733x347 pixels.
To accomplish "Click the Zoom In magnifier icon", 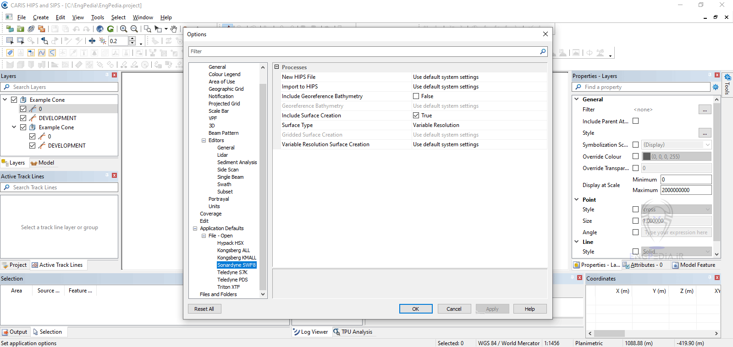I will coord(123,29).
